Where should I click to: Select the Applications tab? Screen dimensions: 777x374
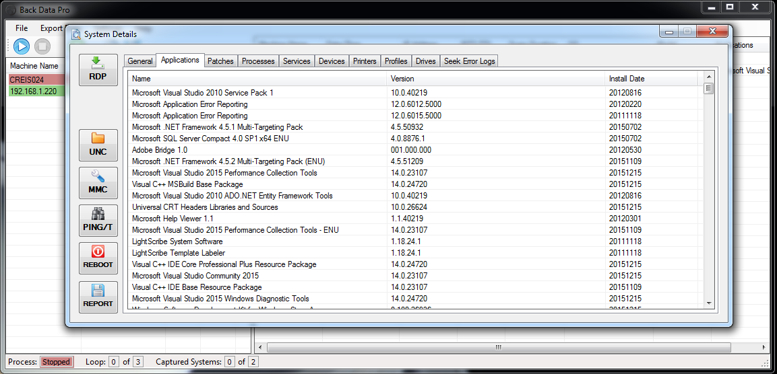click(x=180, y=60)
